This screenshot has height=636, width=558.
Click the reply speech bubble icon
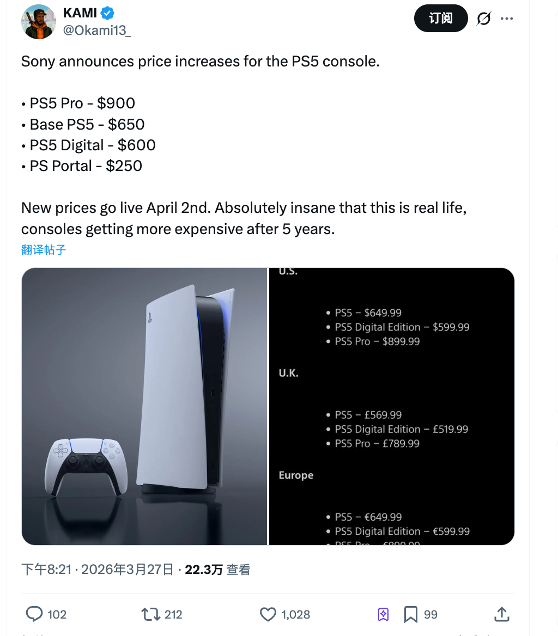34,614
